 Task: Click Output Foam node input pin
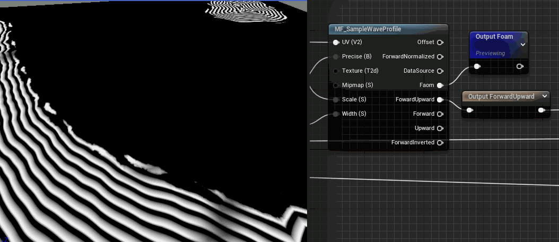(477, 66)
